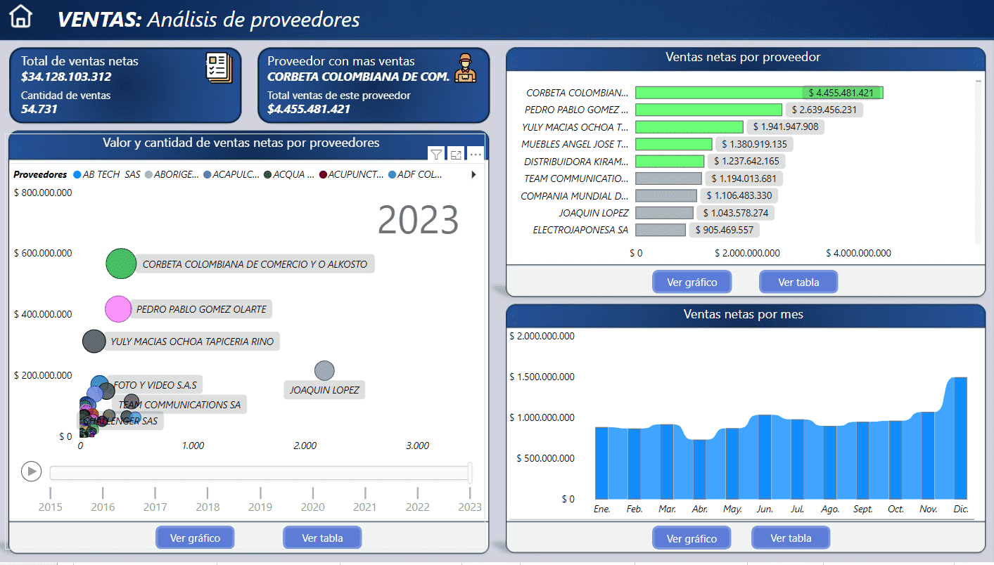Select ACQUA... legend entry
This screenshot has width=994, height=565.
tap(288, 174)
